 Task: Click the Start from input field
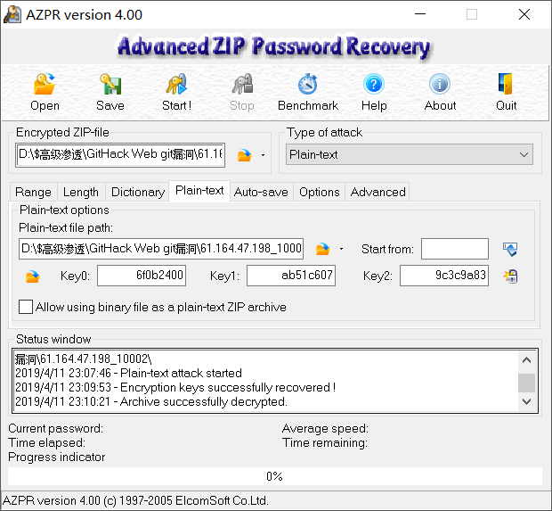click(x=454, y=249)
